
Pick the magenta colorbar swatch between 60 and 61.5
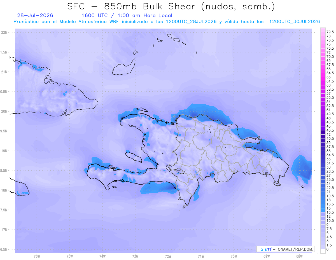pyautogui.click(x=323, y=83)
